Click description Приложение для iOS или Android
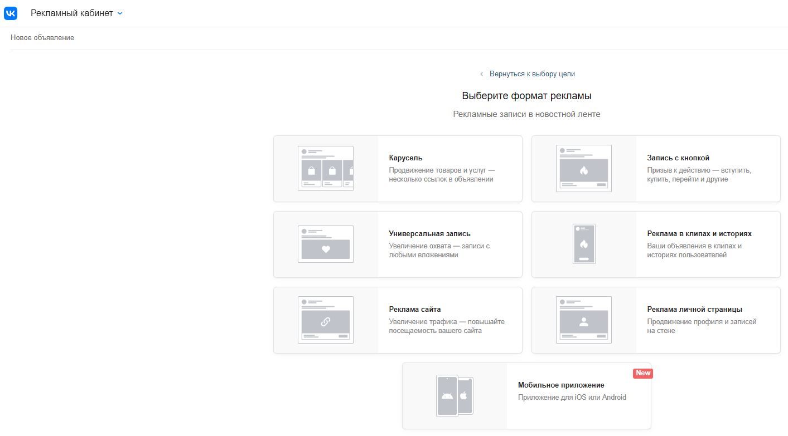The height and width of the screenshot is (436, 788). (x=572, y=398)
